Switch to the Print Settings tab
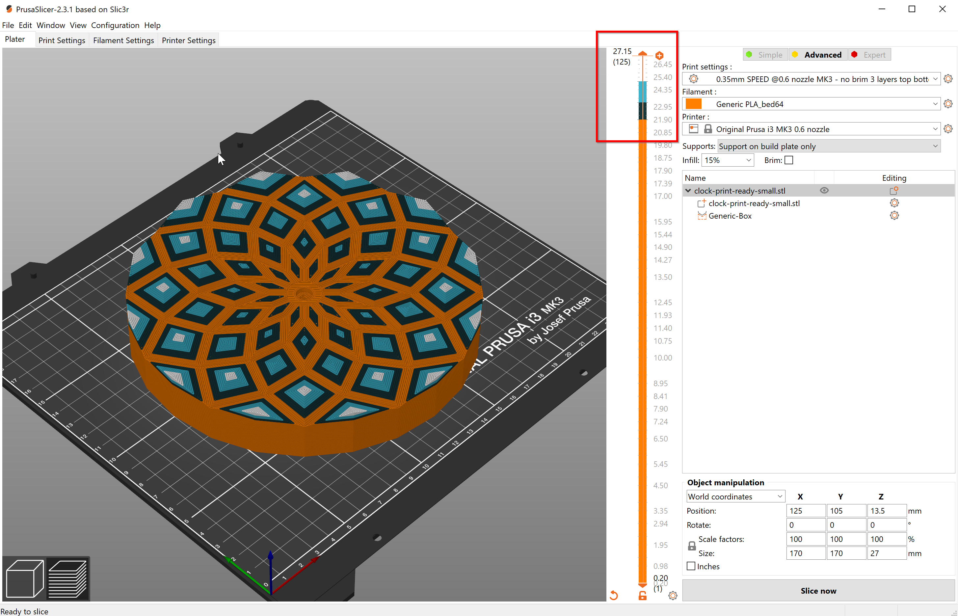This screenshot has width=958, height=616. click(62, 40)
